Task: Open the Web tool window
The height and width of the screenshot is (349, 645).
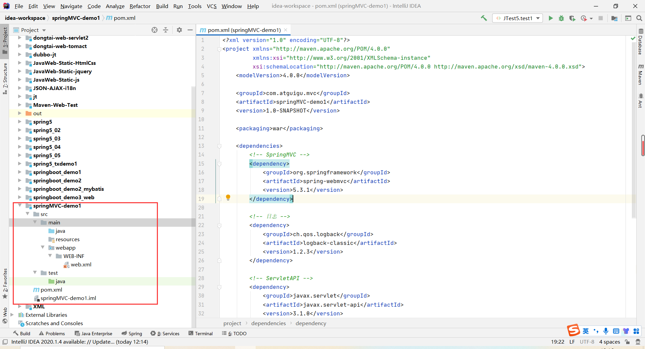Action: [5, 315]
